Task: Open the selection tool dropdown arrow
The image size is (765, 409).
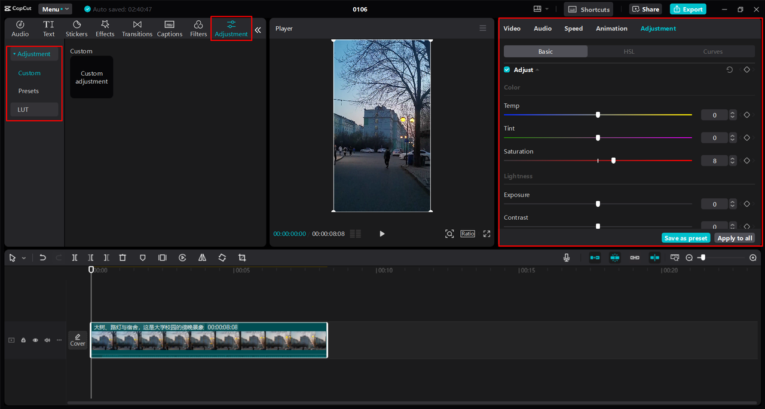Action: click(x=24, y=258)
